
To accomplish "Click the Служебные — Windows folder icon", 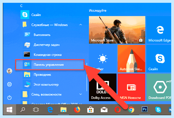I will pos(25,24).
